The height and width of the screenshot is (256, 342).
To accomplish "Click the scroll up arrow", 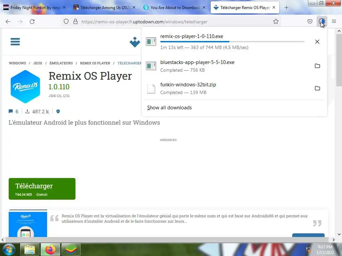I will tap(339, 31).
